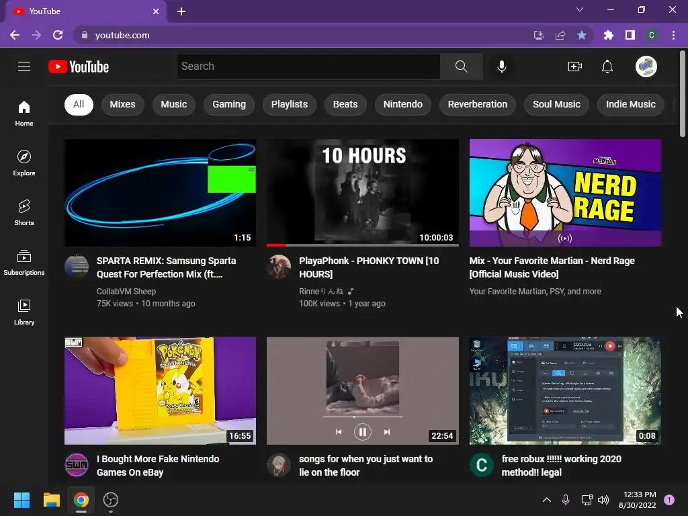Select the Playlists filter chip

290,104
